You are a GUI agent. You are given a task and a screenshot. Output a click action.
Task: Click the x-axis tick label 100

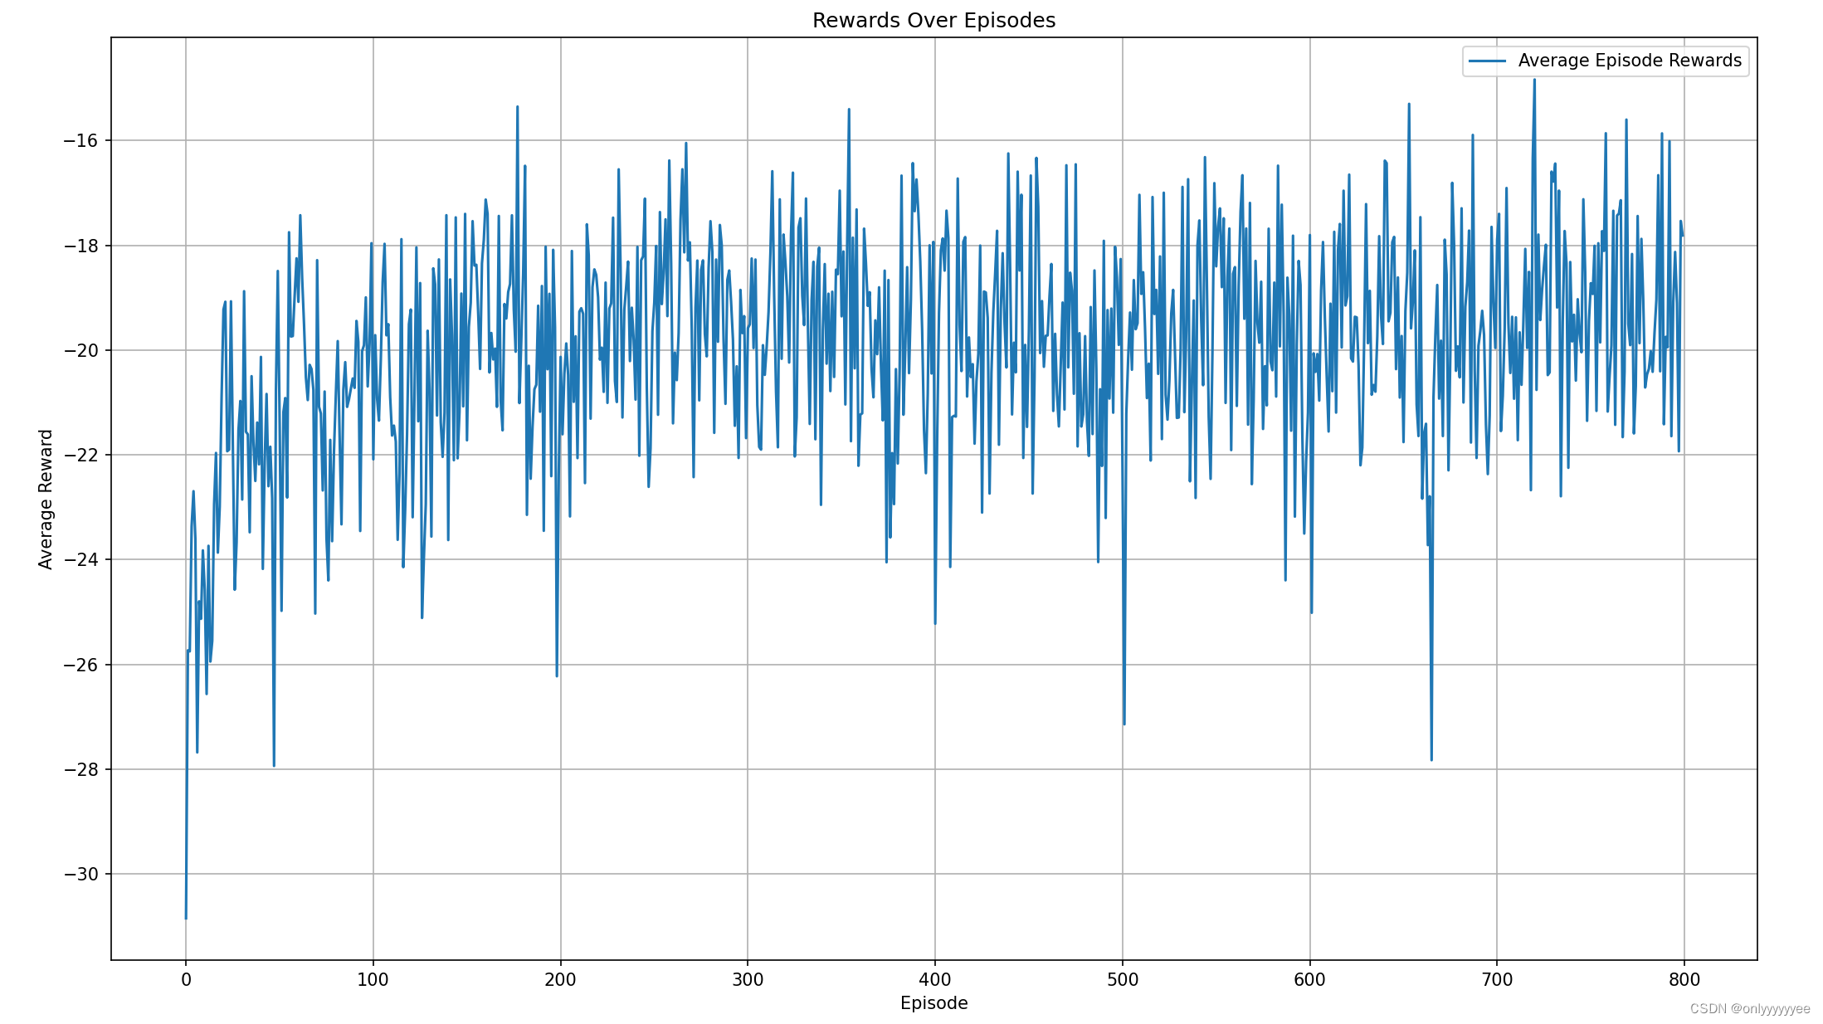[373, 979]
